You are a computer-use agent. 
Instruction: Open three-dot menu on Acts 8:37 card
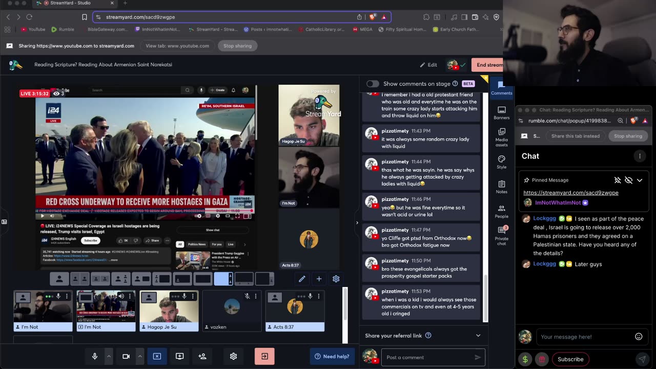point(319,296)
